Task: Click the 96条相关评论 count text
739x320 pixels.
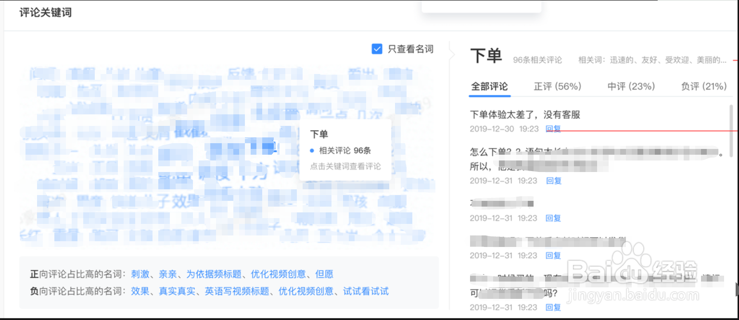Action: point(537,60)
